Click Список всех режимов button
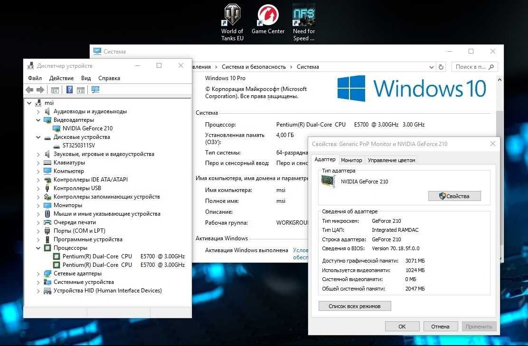Image resolution: width=528 pixels, height=346 pixels. (355, 306)
